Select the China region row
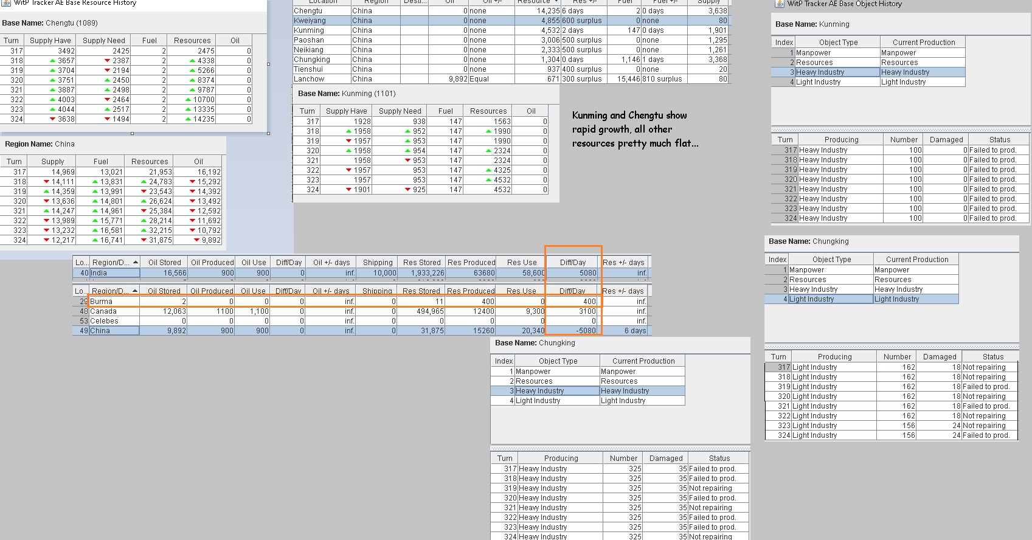This screenshot has width=1032, height=540. point(362,331)
